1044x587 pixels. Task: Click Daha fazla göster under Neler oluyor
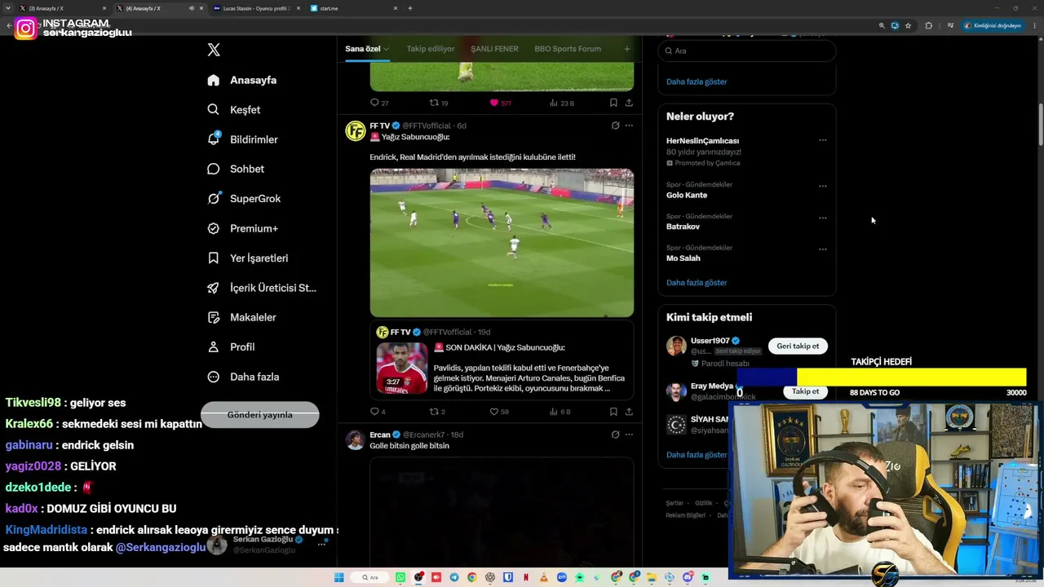(697, 283)
